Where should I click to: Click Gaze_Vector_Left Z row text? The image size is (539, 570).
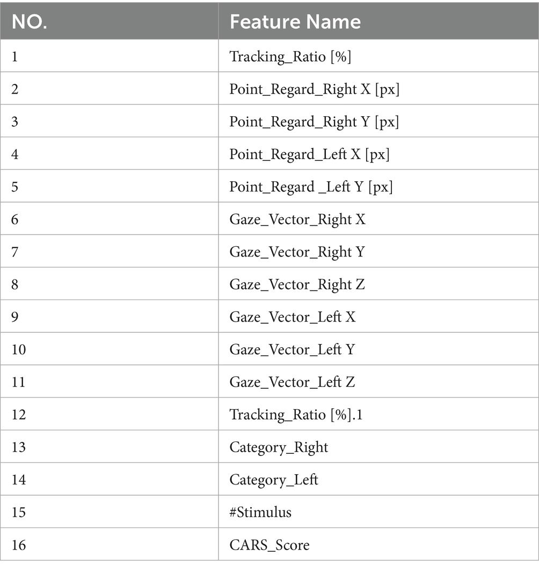click(x=293, y=382)
